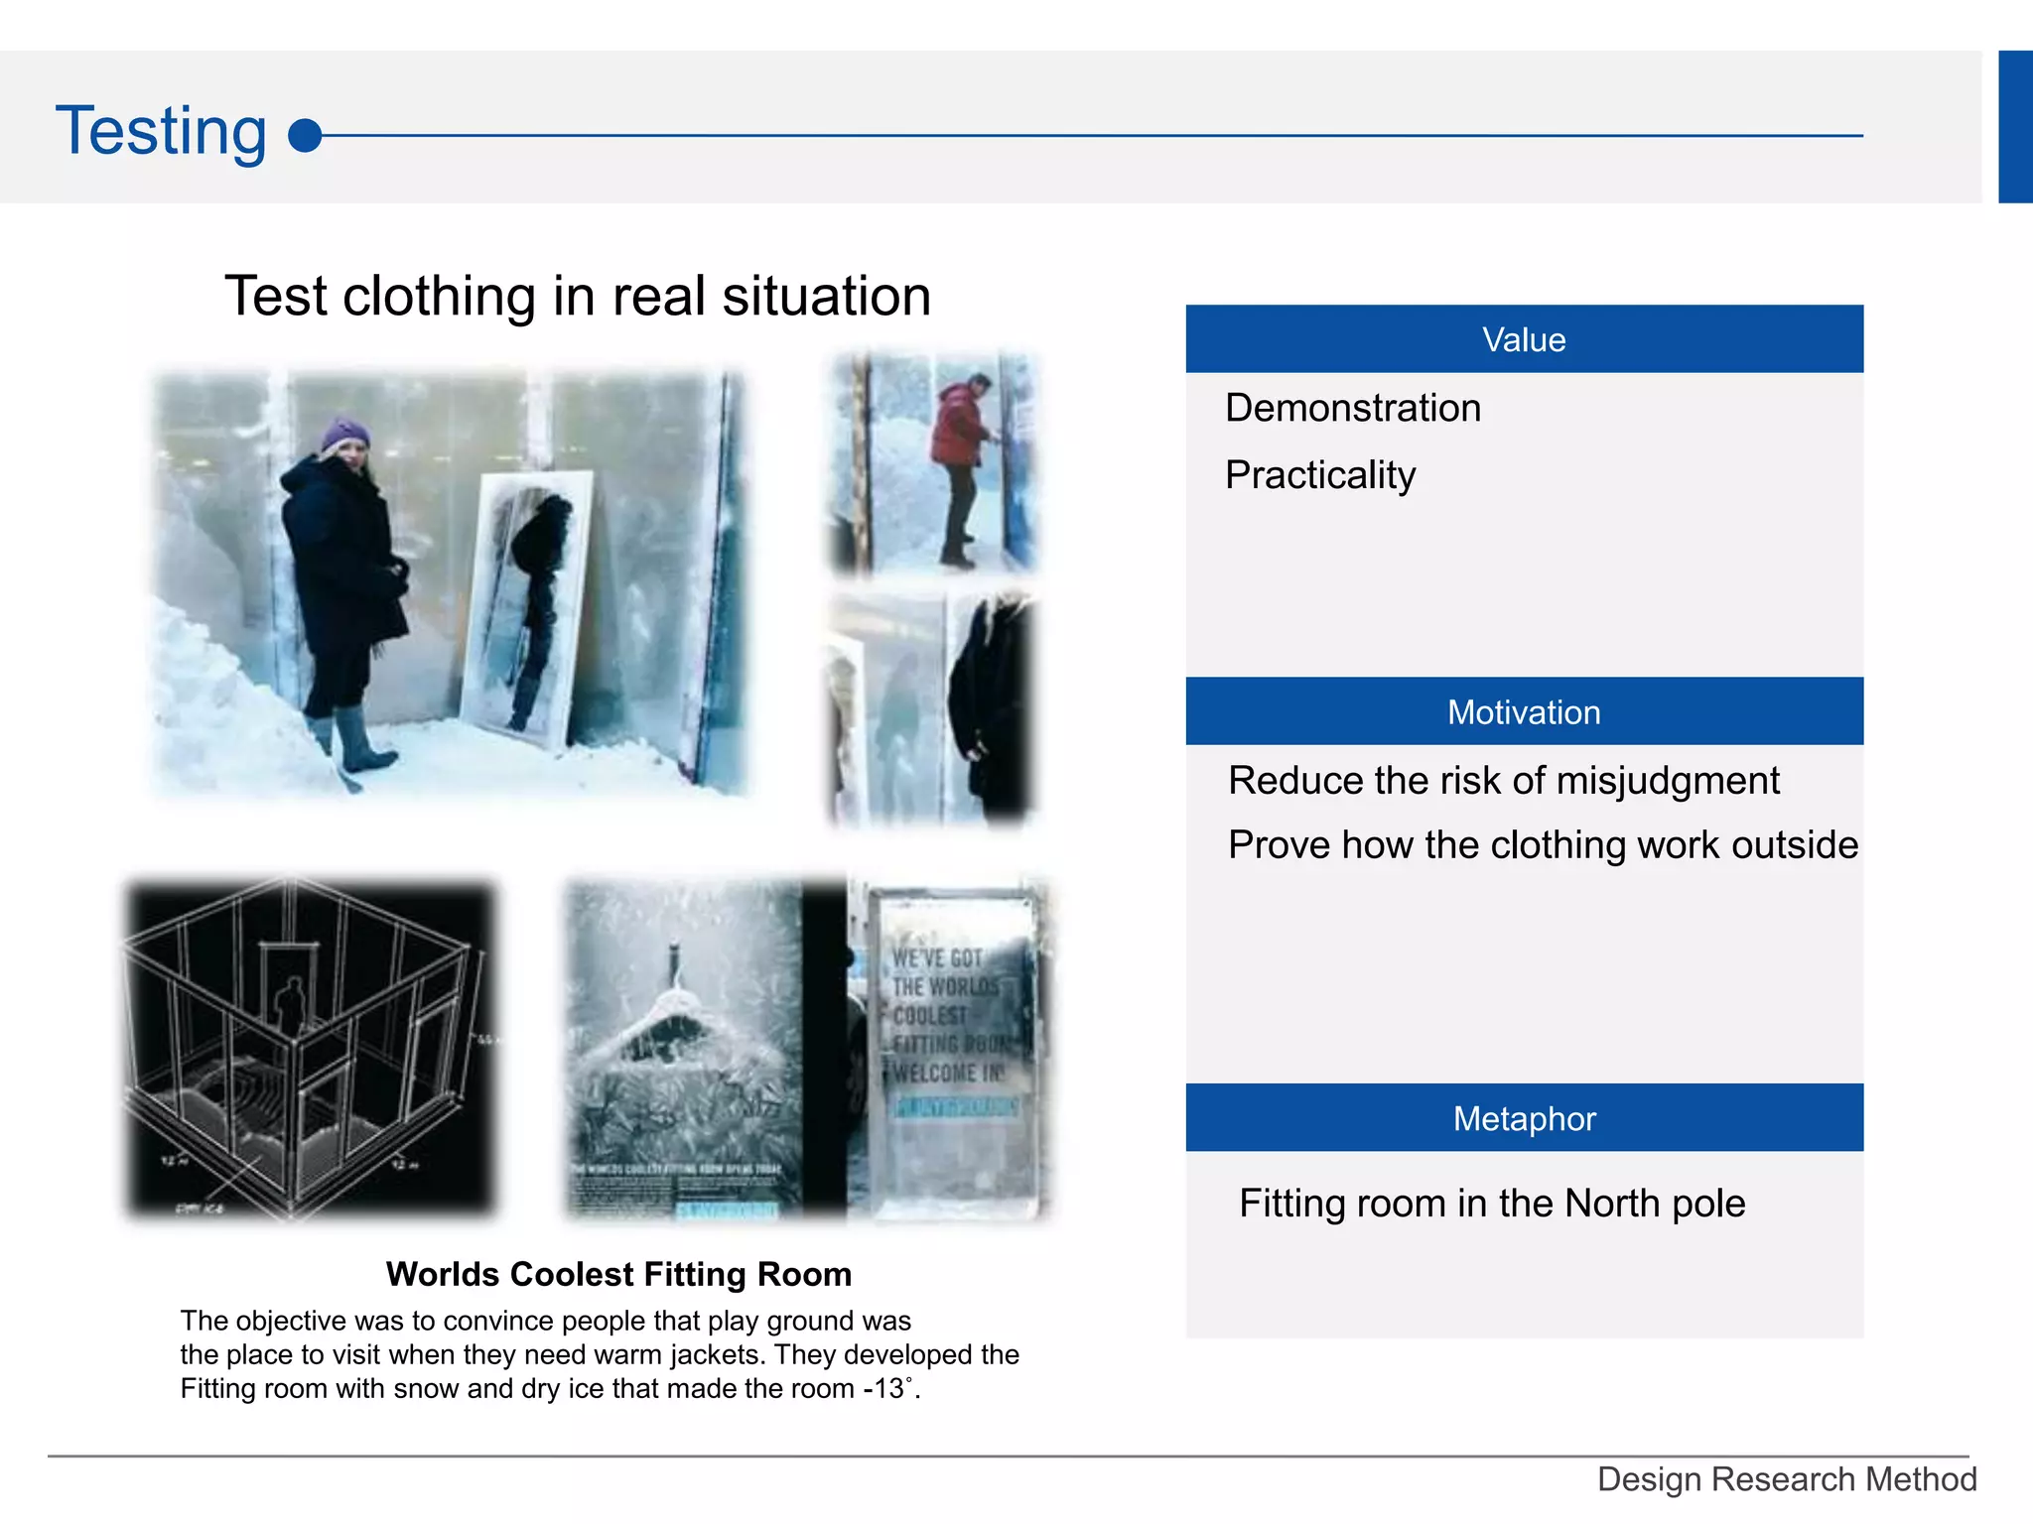Open the wireframe fitting room diagram
The image size is (2033, 1524).
point(310,1049)
